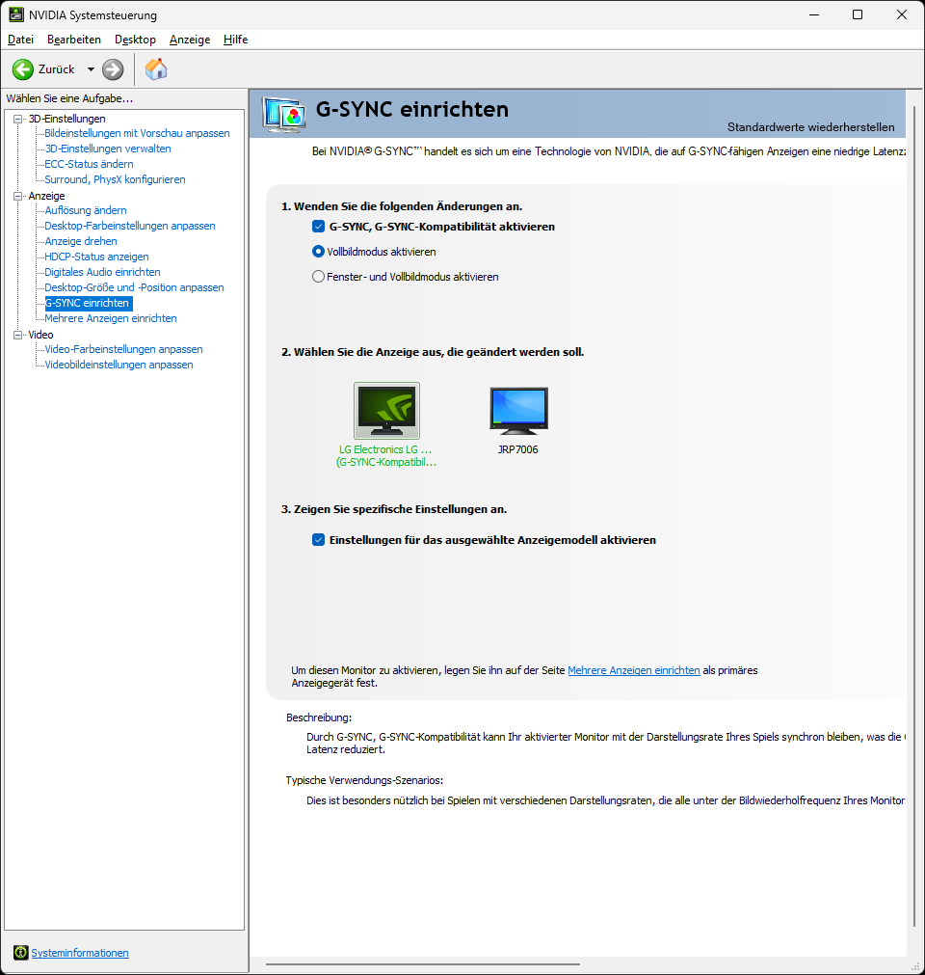Open the Hilfe menu
This screenshot has height=975, width=925.
tap(235, 40)
